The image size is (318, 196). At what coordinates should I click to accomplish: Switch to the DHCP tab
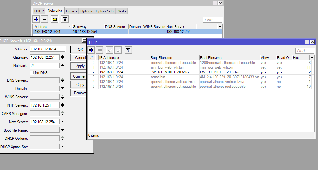[x=39, y=11]
